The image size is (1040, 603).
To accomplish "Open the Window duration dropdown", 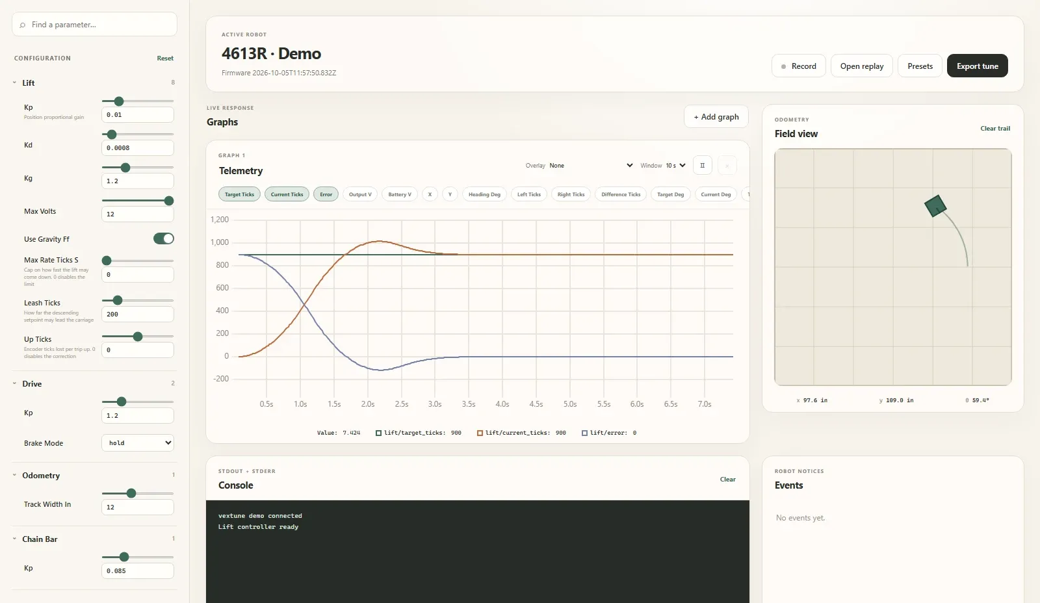I will 675,166.
